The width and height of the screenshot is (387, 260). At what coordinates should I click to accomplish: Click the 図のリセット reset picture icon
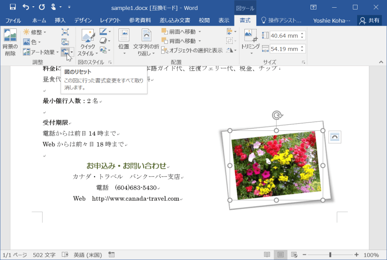[x=65, y=52]
